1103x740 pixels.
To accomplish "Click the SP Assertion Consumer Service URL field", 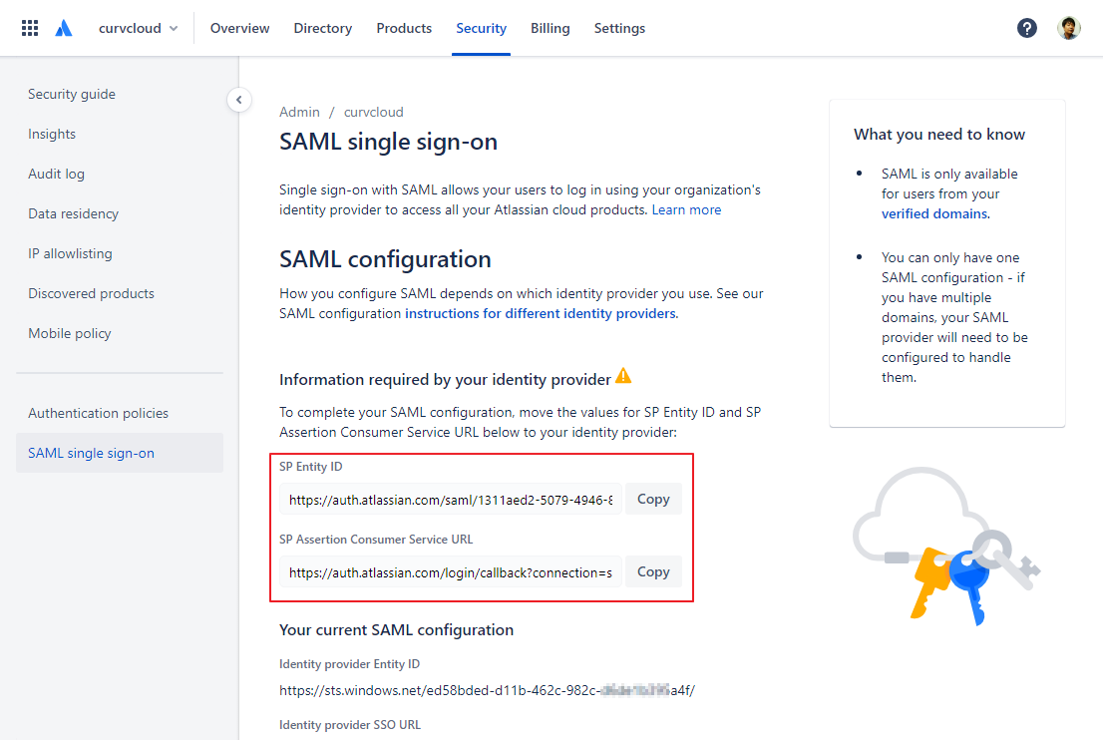I will coord(451,572).
